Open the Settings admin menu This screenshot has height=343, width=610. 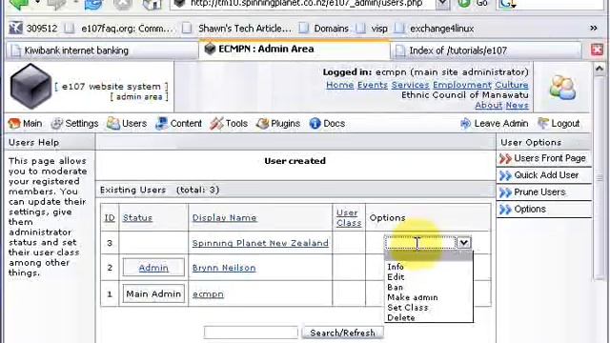(74, 124)
